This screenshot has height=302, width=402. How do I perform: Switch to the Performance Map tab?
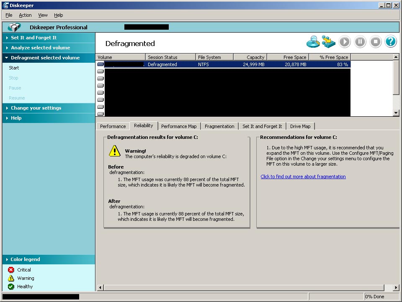click(x=179, y=126)
